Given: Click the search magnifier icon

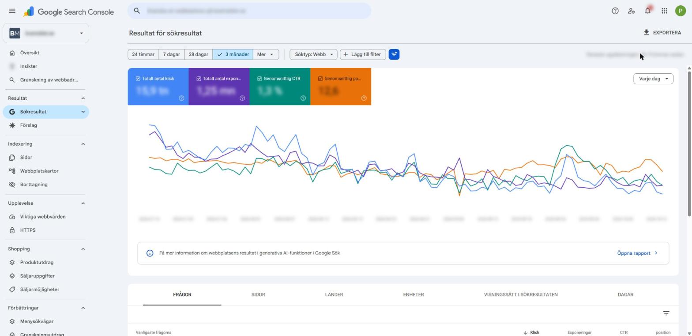Looking at the screenshot, I should pos(137,11).
